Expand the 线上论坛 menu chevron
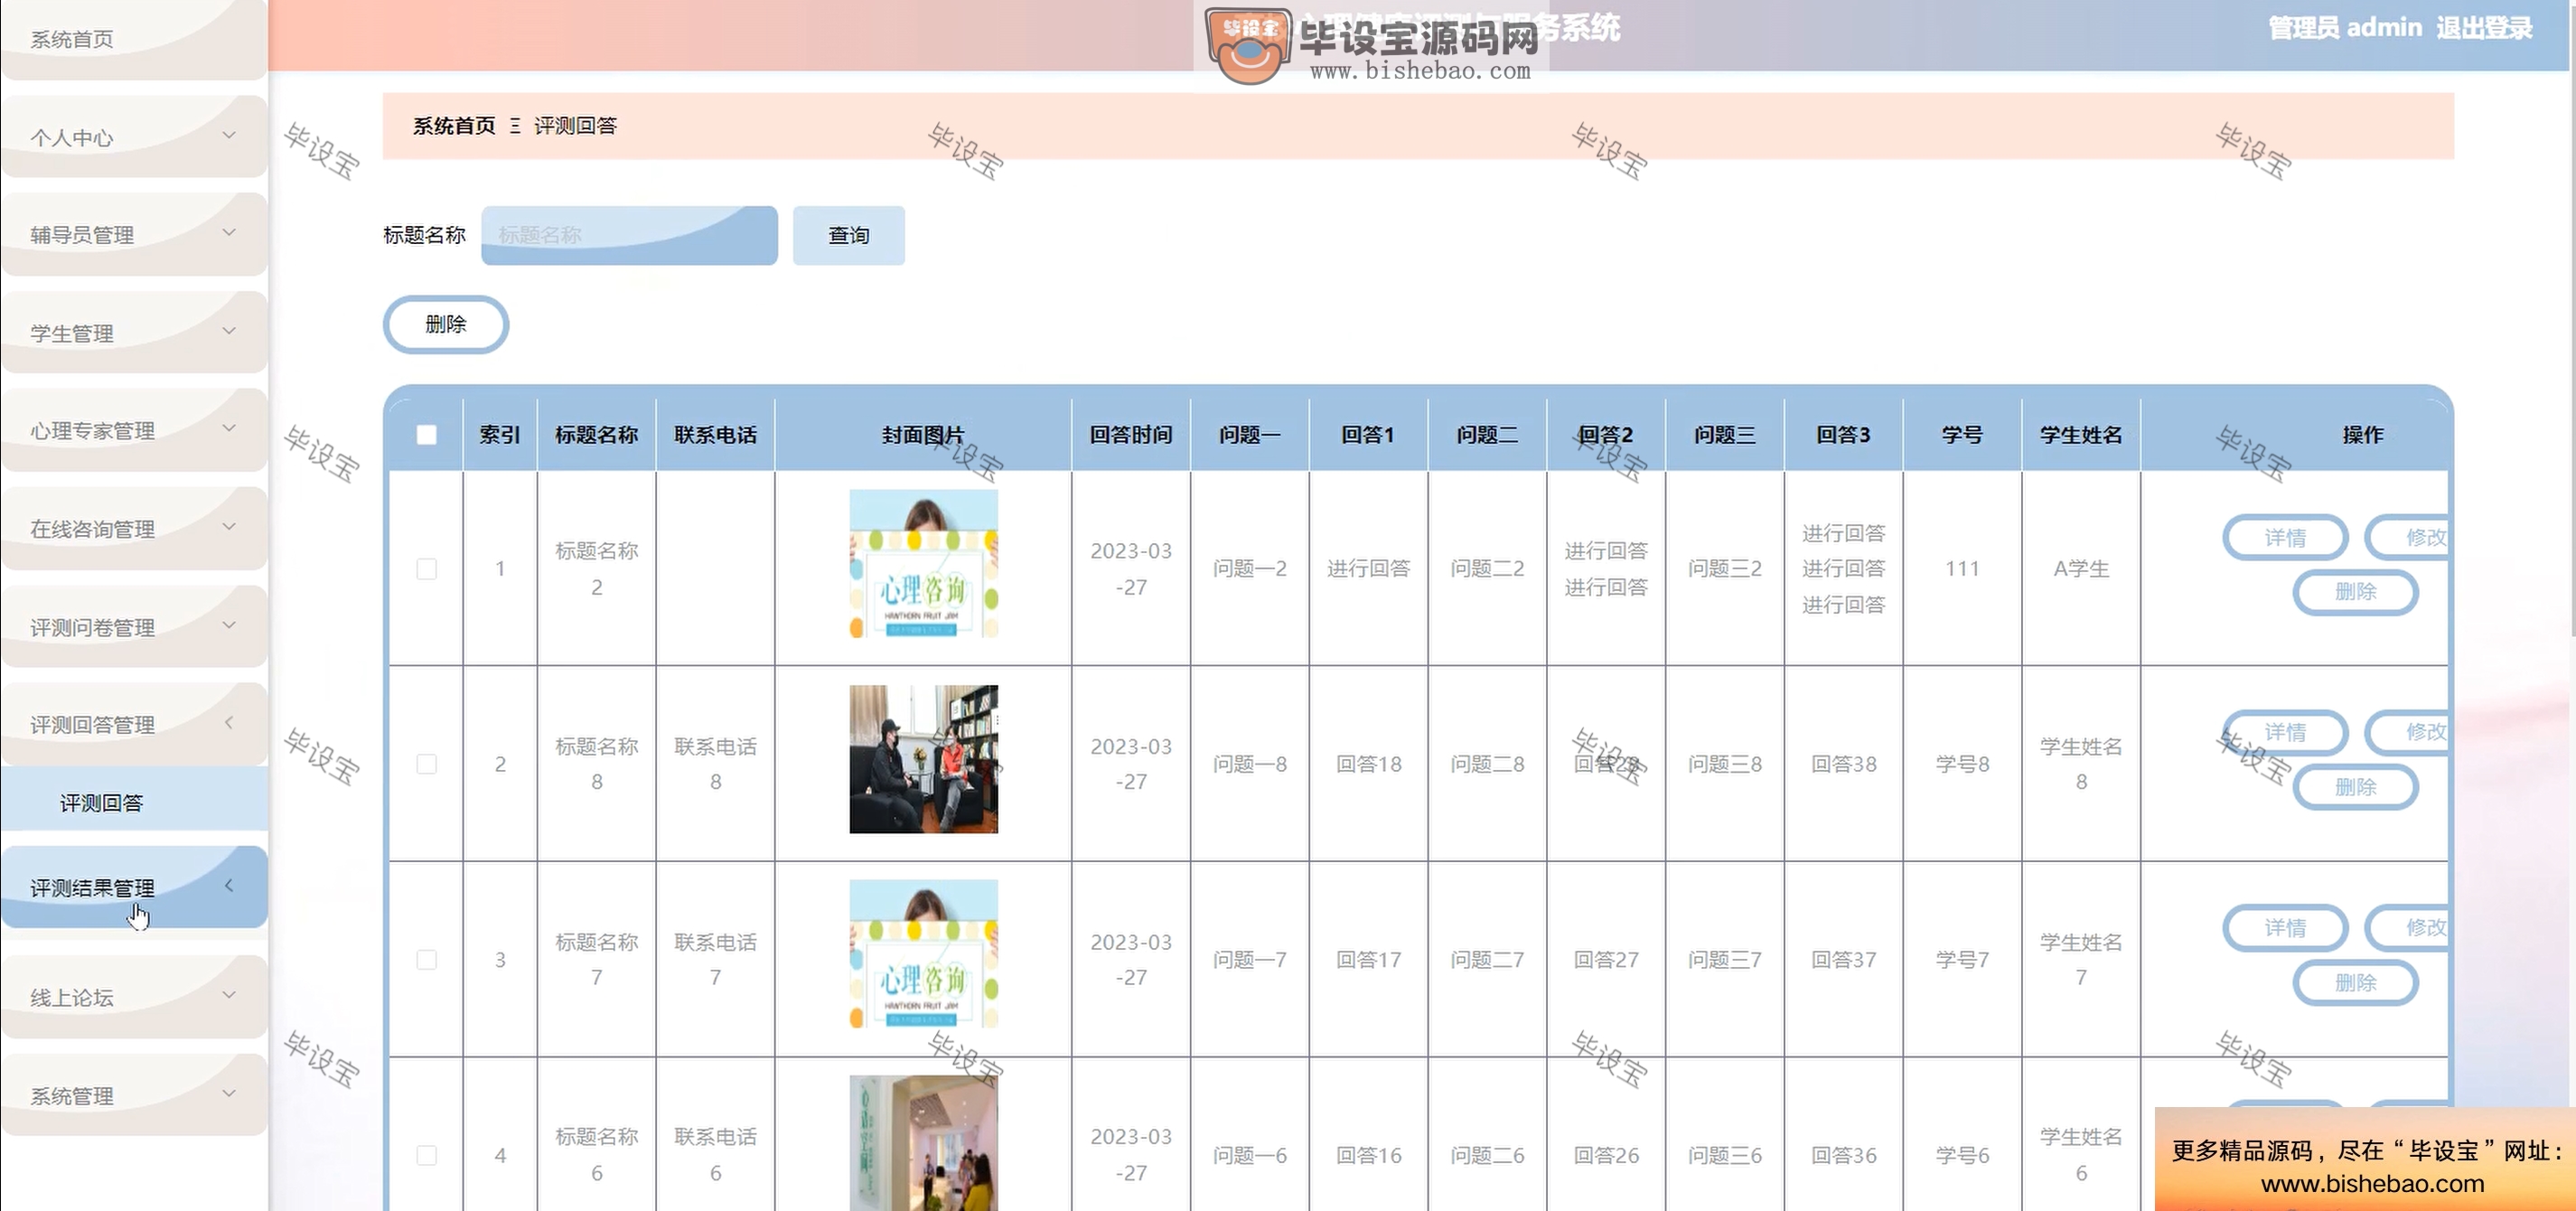The image size is (2576, 1211). 229,995
